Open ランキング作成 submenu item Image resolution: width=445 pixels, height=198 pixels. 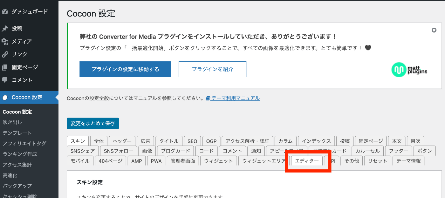click(x=20, y=154)
